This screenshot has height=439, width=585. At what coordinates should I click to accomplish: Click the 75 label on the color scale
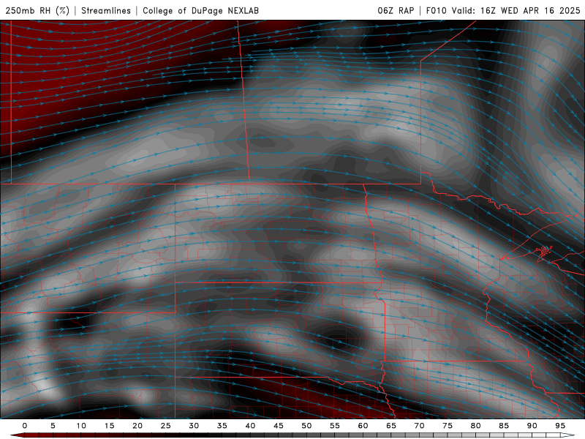click(448, 426)
